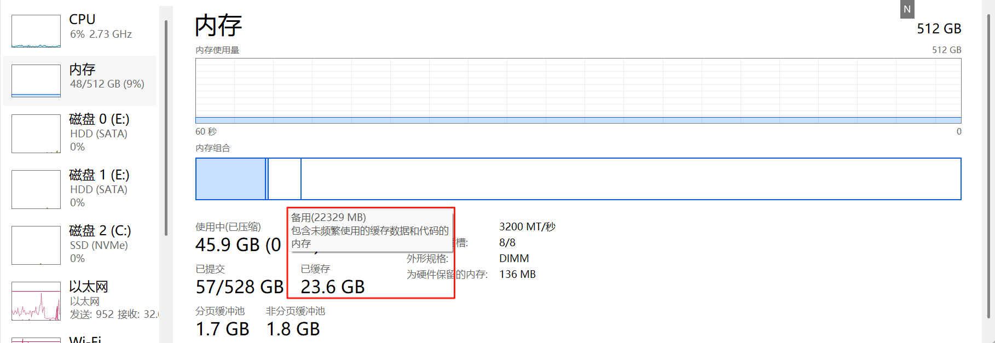The width and height of the screenshot is (995, 343).
Task: Click the free segment of memory composition bar
Action: pyautogui.click(x=631, y=179)
